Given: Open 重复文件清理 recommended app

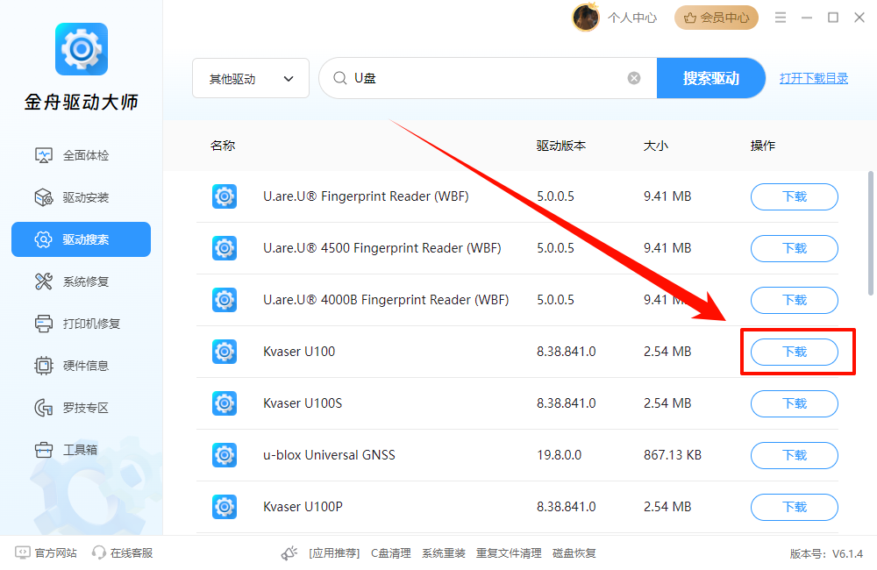Looking at the screenshot, I should coord(509,553).
